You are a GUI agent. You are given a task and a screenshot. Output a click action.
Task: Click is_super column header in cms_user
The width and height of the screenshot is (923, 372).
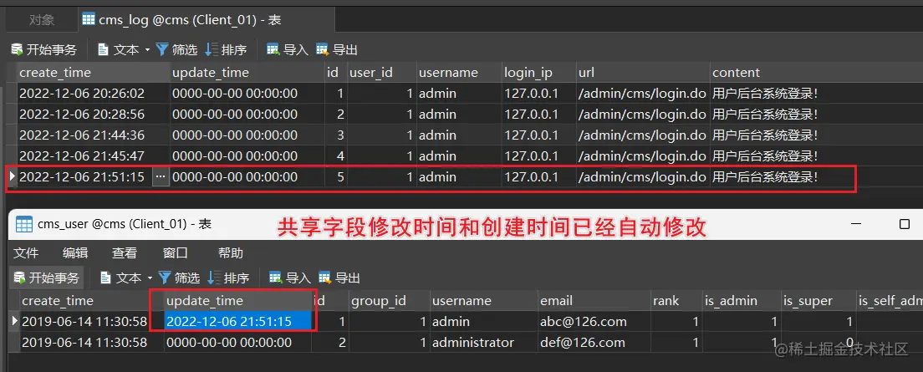(818, 301)
